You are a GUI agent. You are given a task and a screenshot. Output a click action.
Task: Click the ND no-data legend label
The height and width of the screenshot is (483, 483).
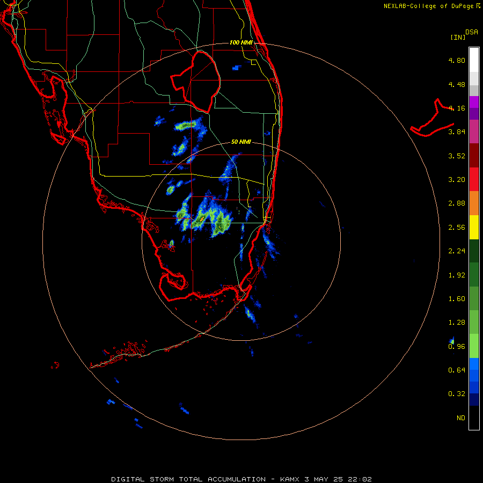point(461,418)
